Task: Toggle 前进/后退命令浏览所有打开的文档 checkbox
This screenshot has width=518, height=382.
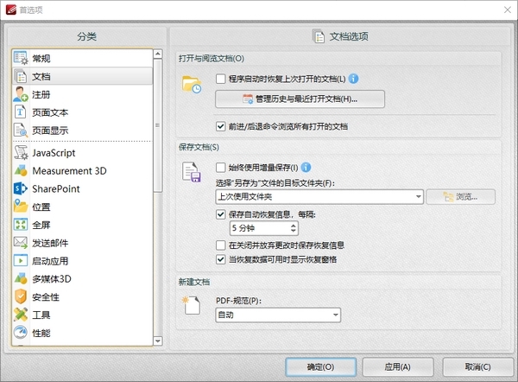Action: pyautogui.click(x=220, y=126)
